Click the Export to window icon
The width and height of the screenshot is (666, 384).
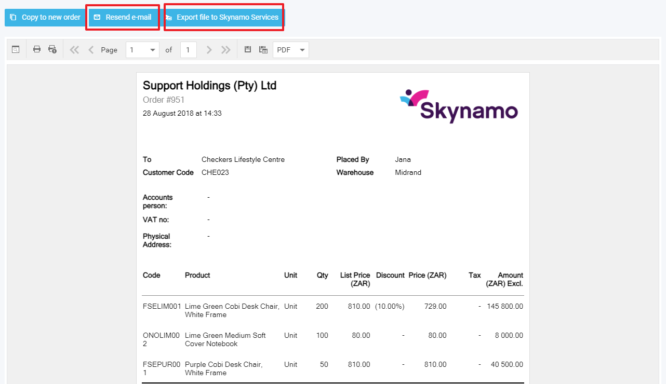[x=263, y=50]
